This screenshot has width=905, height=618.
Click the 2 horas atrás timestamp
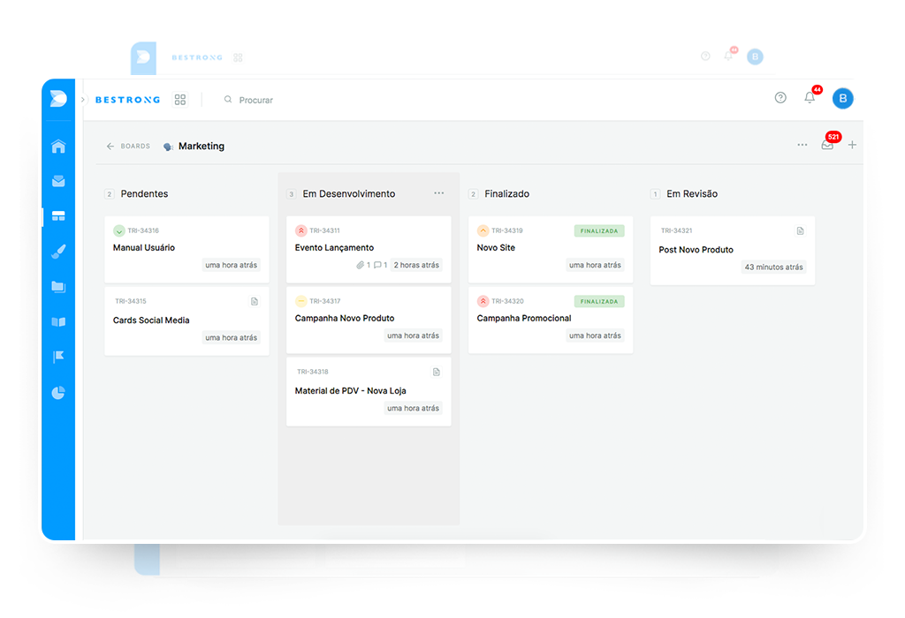pyautogui.click(x=416, y=265)
